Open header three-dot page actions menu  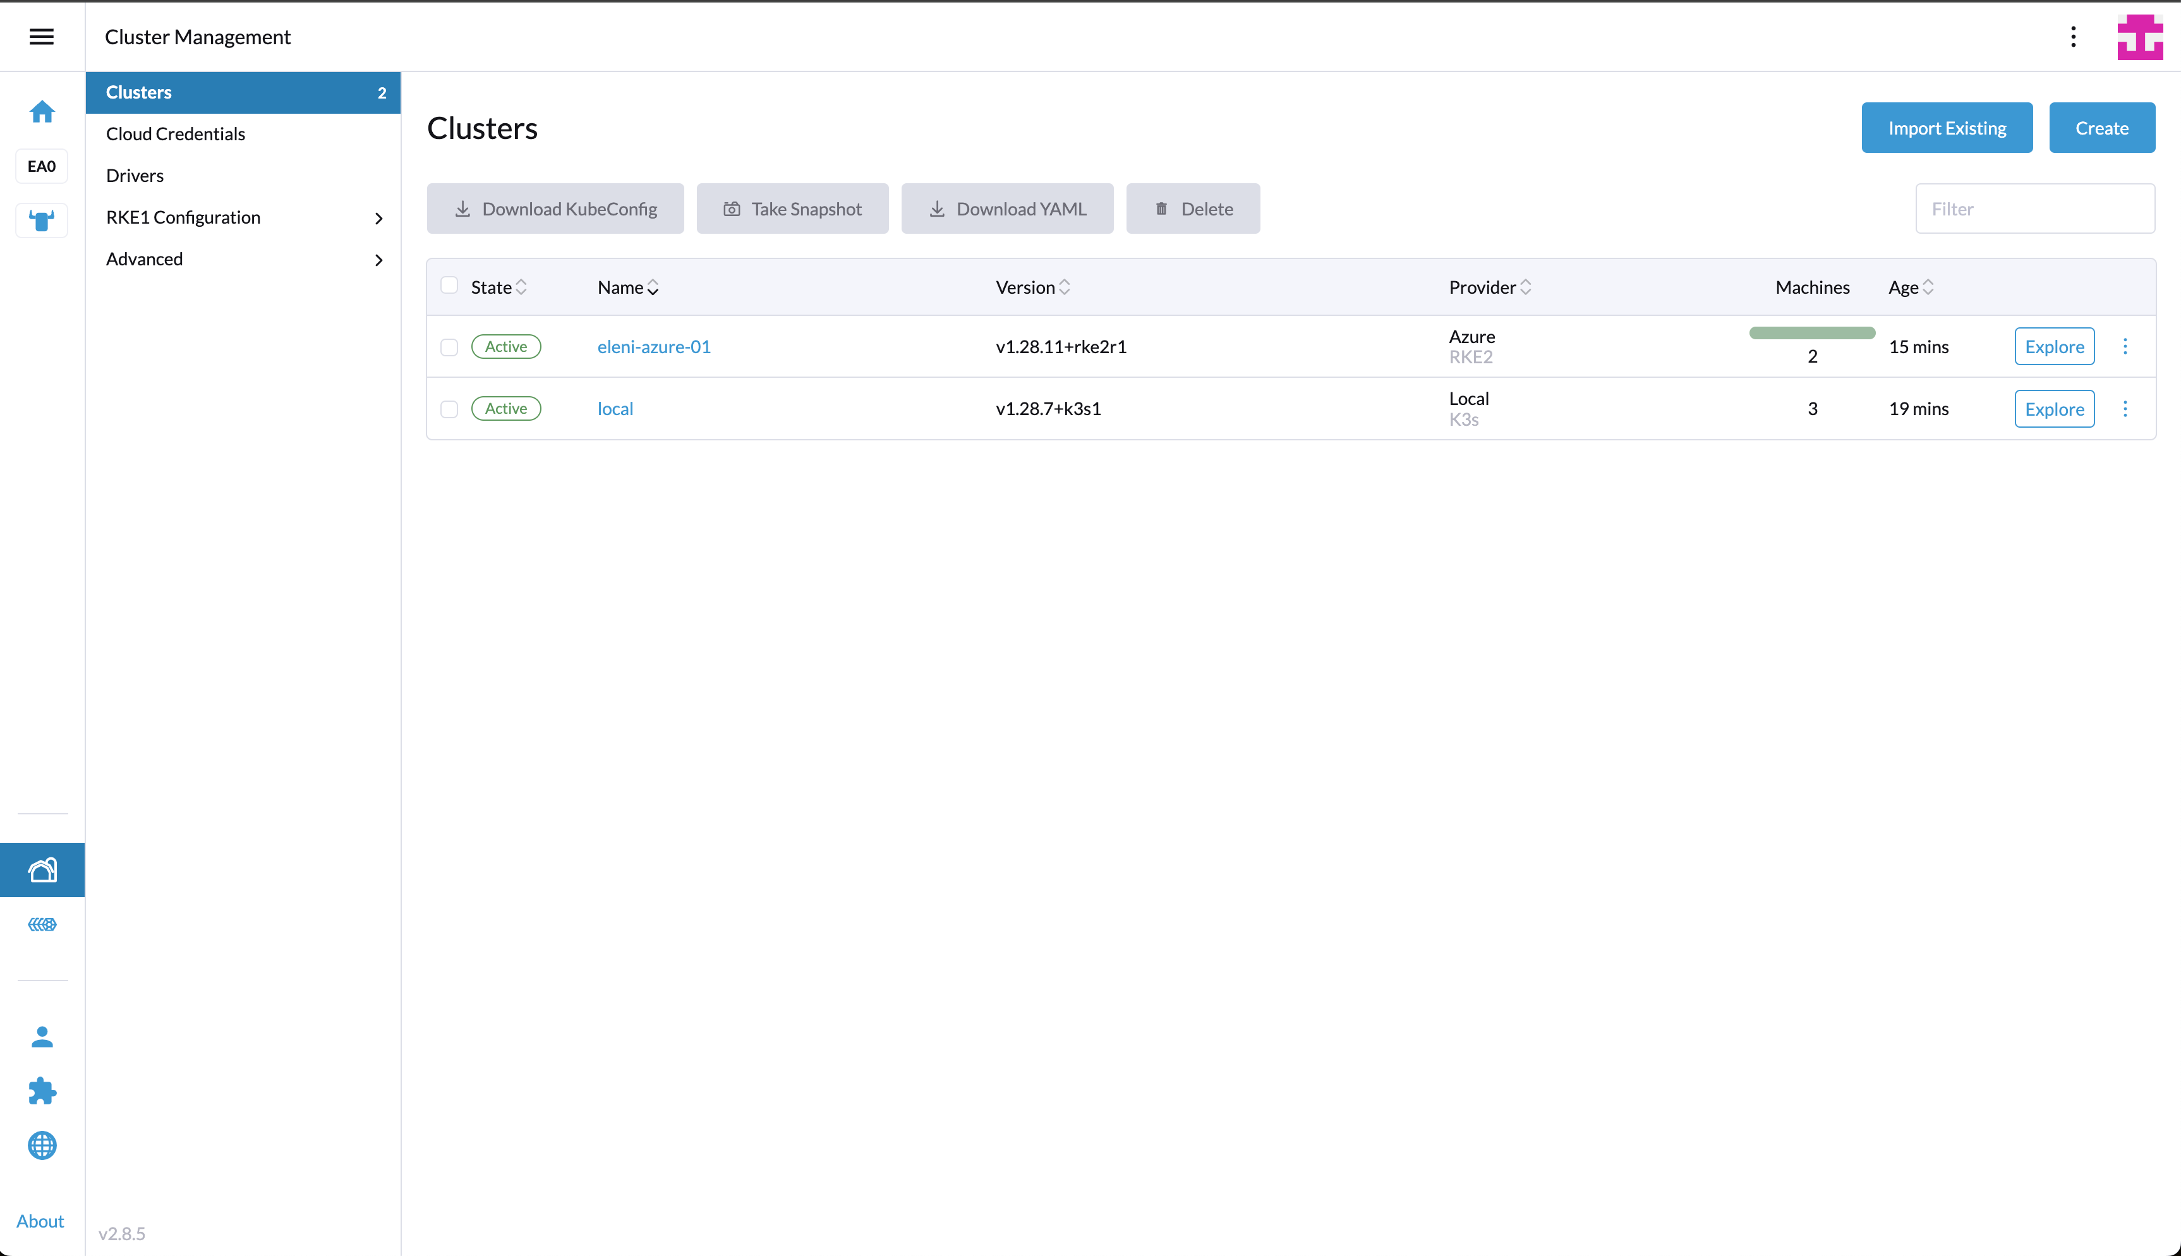(2073, 36)
